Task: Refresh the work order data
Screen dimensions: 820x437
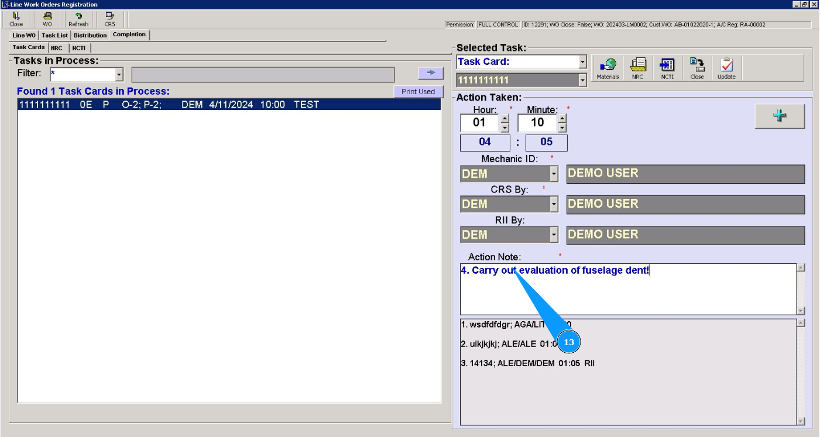Action: (78, 19)
